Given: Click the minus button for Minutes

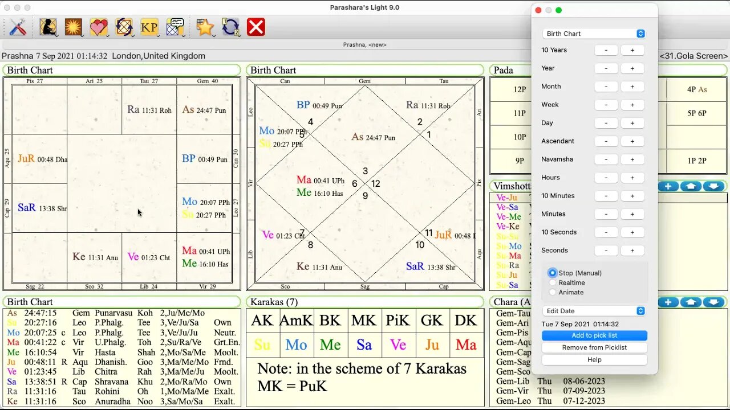Looking at the screenshot, I should (606, 214).
